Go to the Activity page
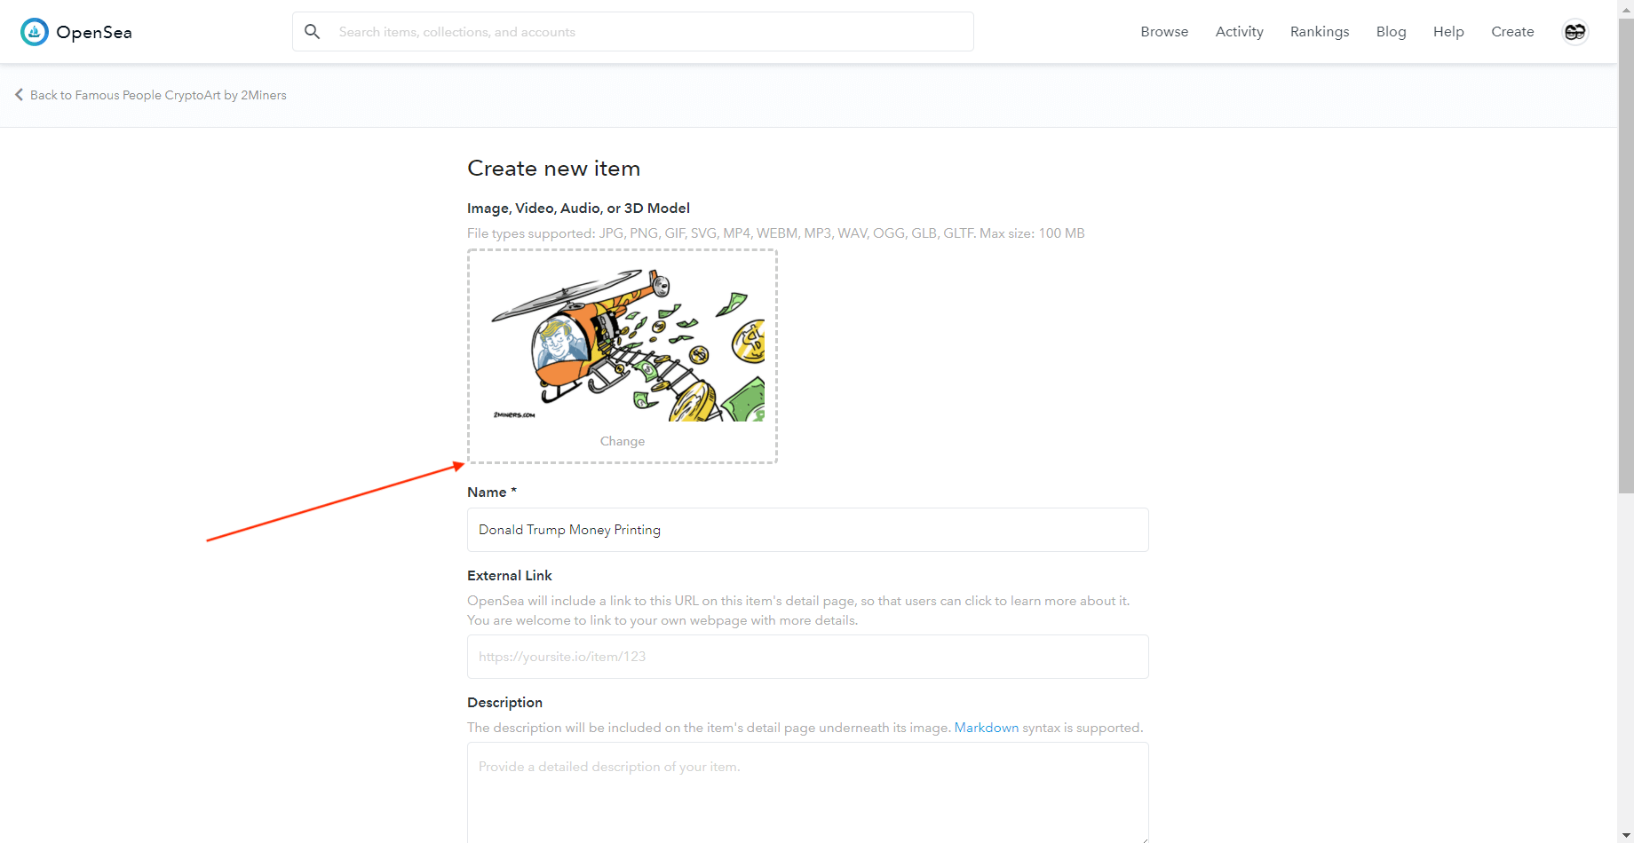The image size is (1634, 843). (1239, 32)
